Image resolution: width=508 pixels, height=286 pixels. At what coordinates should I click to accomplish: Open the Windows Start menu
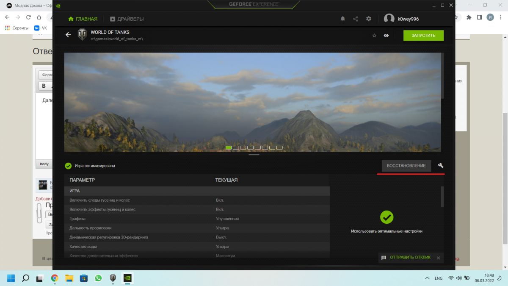tap(11, 278)
